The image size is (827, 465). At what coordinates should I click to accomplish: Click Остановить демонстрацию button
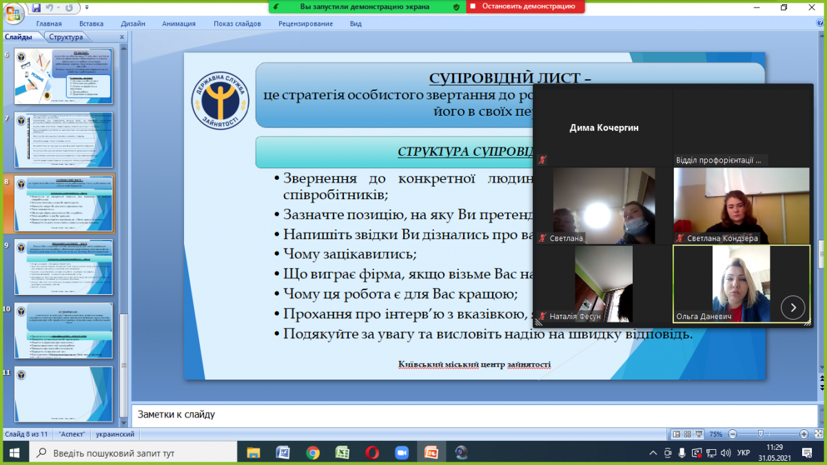tap(525, 6)
